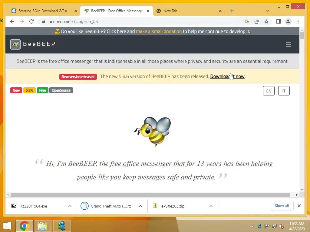This screenshot has height=232, width=310.
Task: Close the Starting ROM Download tab
Action: coord(75,11)
